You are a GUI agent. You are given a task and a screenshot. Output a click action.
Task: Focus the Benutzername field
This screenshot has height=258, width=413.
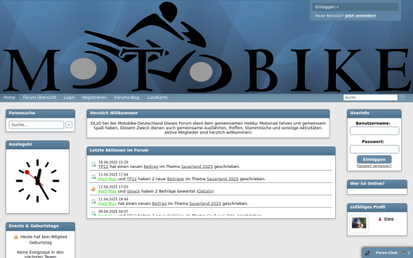click(374, 131)
